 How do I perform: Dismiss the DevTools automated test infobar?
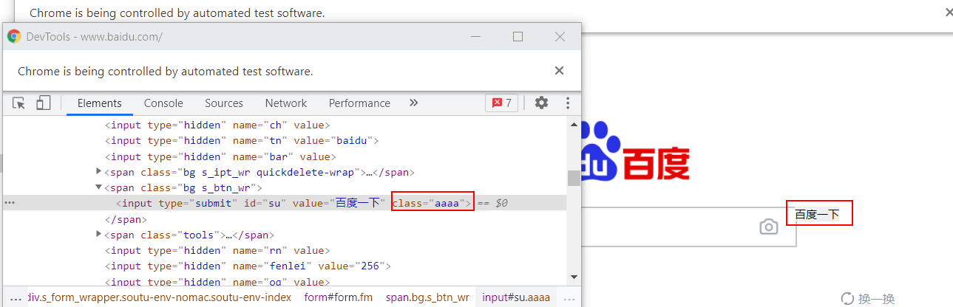point(559,71)
